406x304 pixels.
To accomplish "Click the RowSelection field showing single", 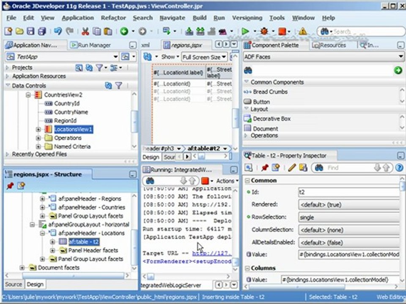I will (x=348, y=217).
